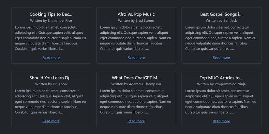Select the 'Written by Ben Jack' author line

coord(221,20)
